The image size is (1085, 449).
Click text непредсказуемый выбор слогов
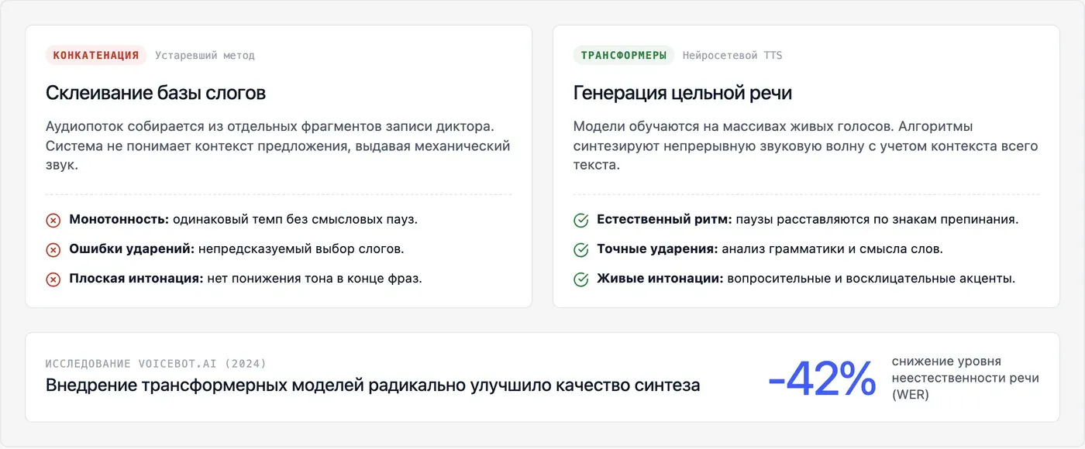[301, 248]
